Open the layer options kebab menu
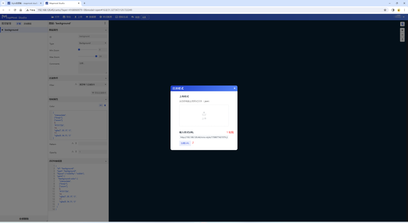The image size is (408, 223). (x=105, y=23)
